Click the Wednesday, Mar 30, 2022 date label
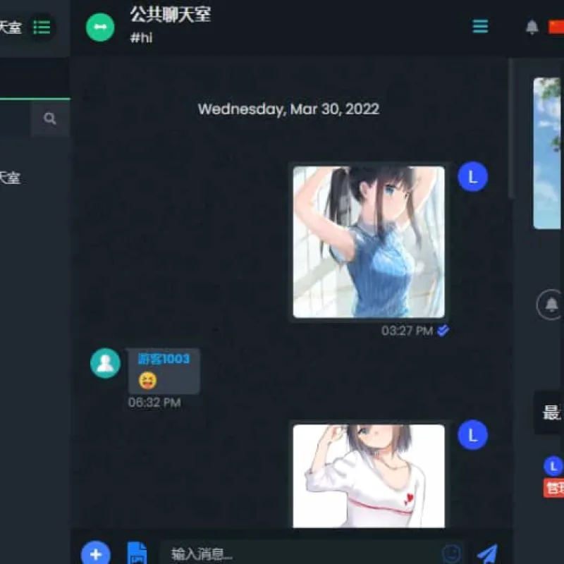 point(288,109)
